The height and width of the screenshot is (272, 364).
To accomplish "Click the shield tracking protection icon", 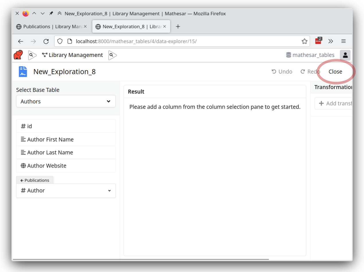I will pyautogui.click(x=60, y=41).
